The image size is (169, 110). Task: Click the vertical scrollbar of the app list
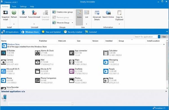click(x=167, y=61)
